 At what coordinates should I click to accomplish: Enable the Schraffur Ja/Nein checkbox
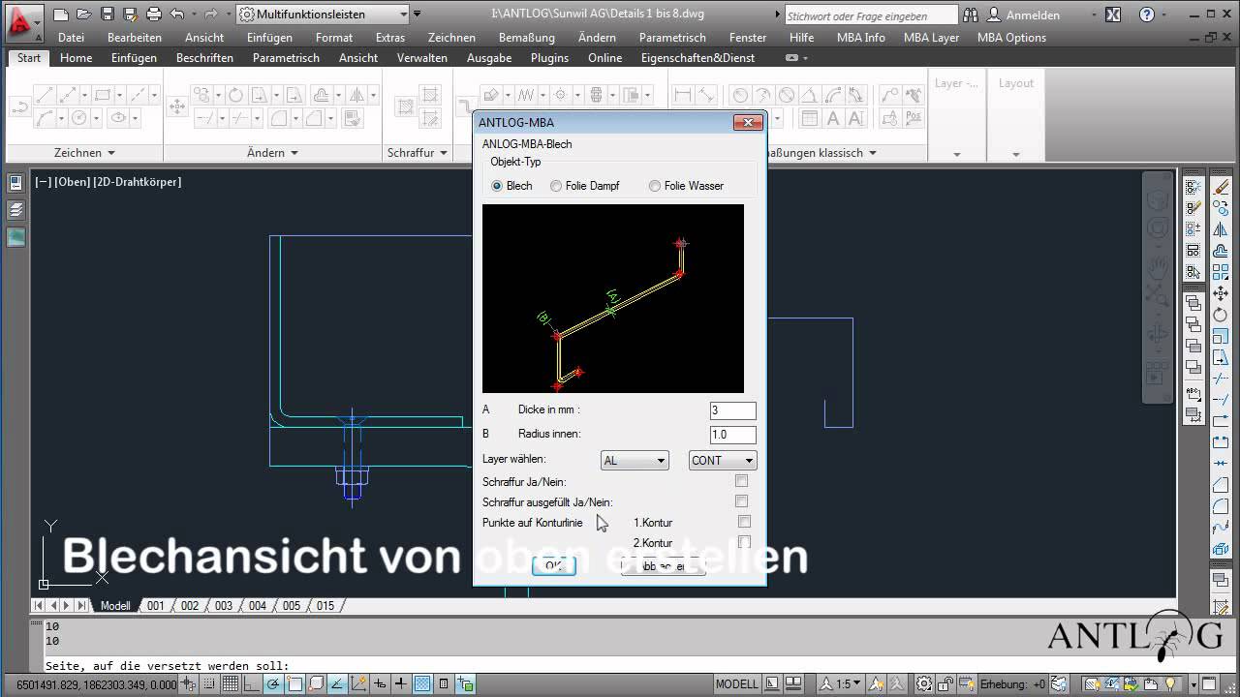(x=741, y=481)
